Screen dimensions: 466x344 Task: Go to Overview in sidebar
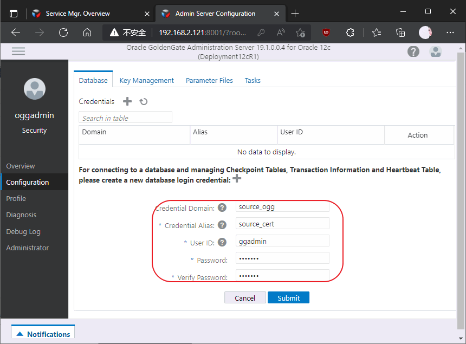click(21, 166)
